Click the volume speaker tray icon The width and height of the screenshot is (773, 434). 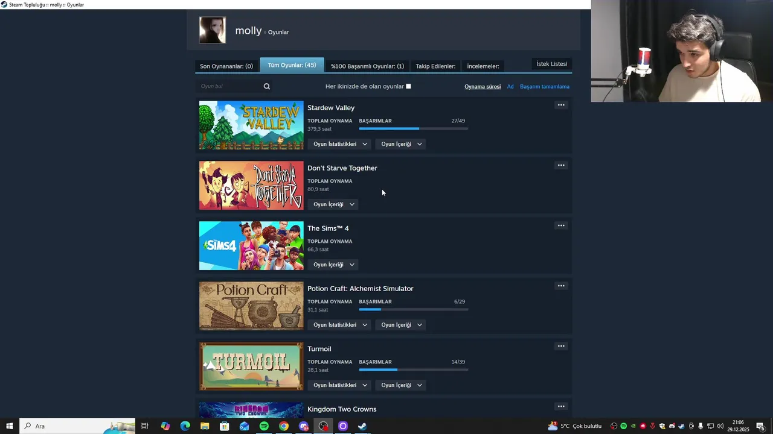tap(720, 426)
